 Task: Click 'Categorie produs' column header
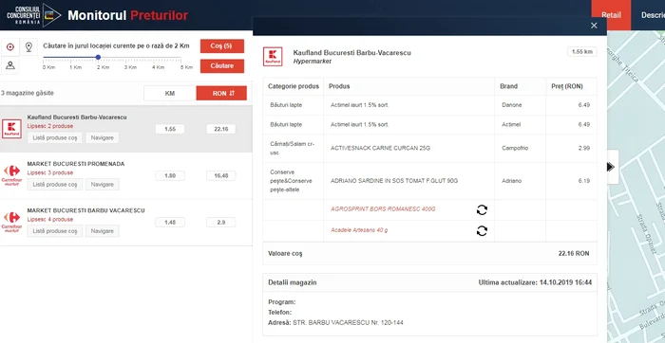coord(294,86)
